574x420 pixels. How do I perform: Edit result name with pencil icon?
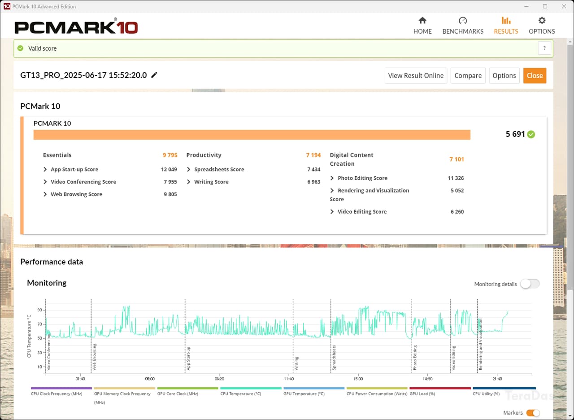coord(154,75)
